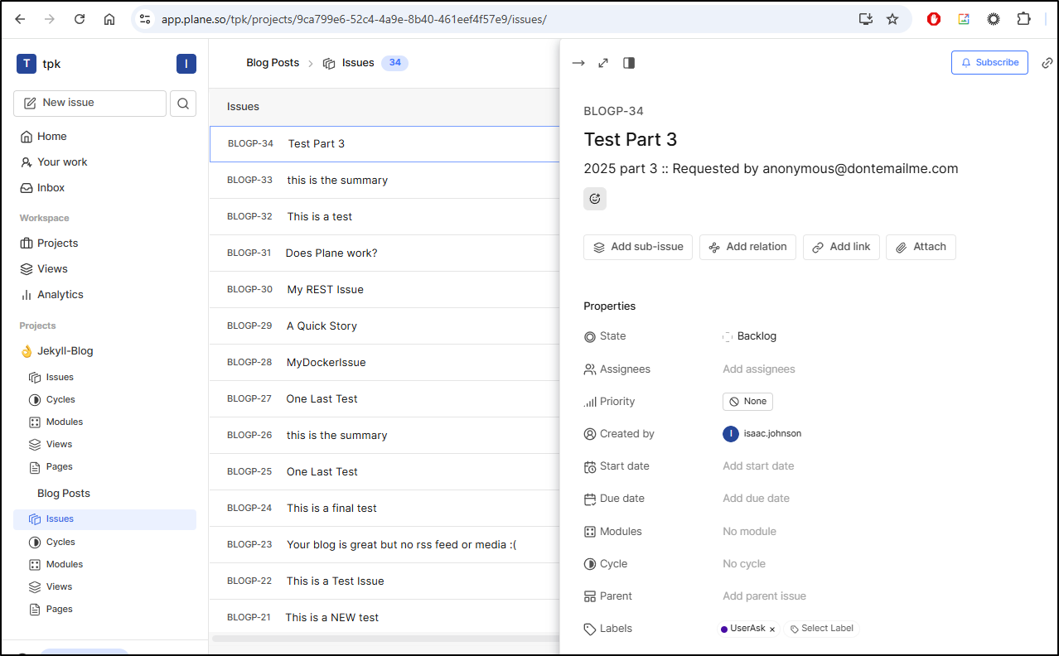Open the State dropdown showing Backlog

point(749,336)
